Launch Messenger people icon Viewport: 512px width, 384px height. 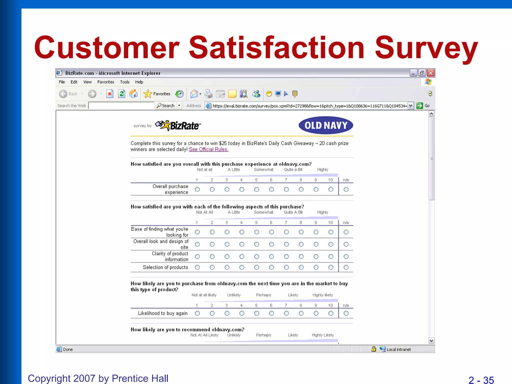(x=256, y=94)
